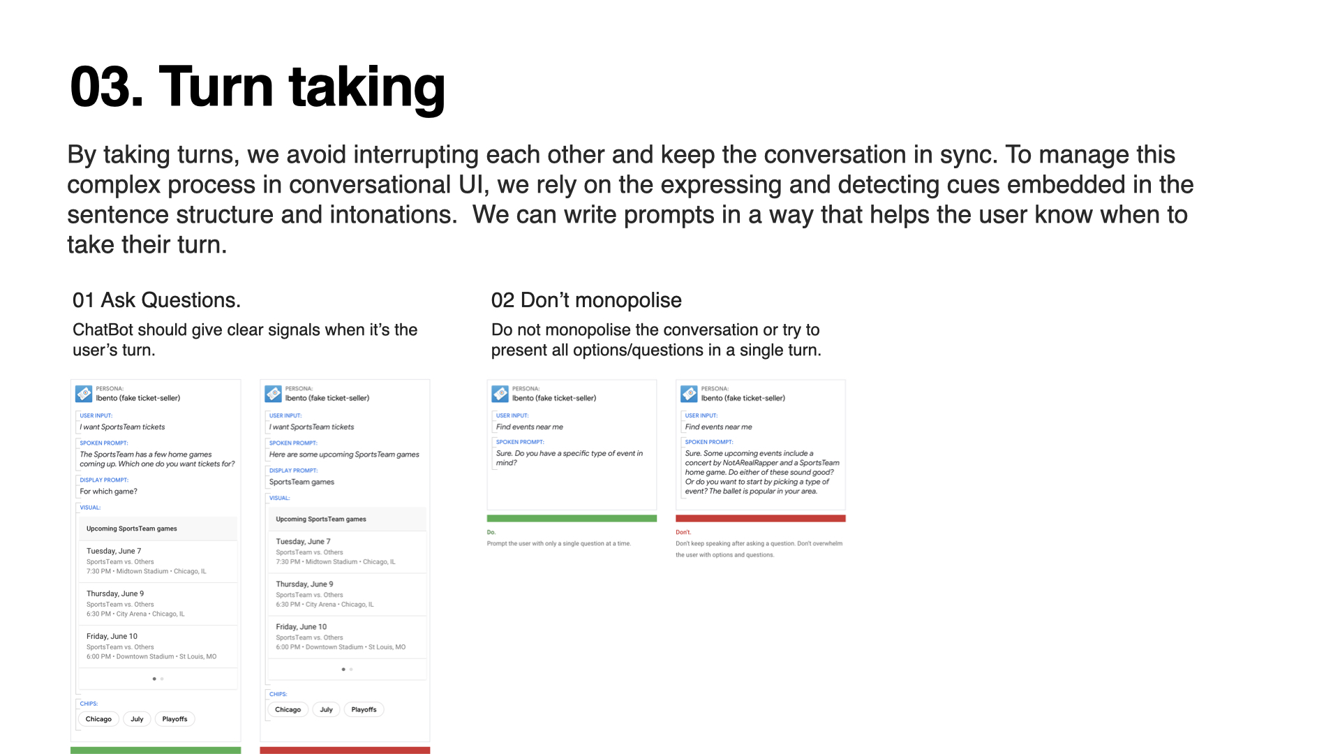The width and height of the screenshot is (1340, 754).
Task: Tap the Playoffs chip in the 'For which game?' card
Action: coord(174,719)
